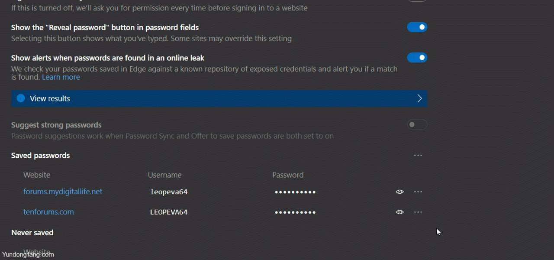Click the Password column header
Viewport: 554px width, 260px height.
point(288,175)
